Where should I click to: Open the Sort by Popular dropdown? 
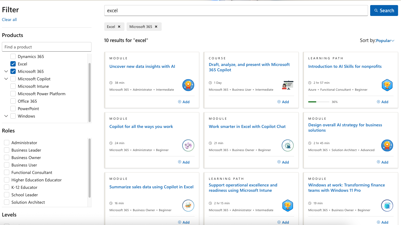click(x=385, y=40)
